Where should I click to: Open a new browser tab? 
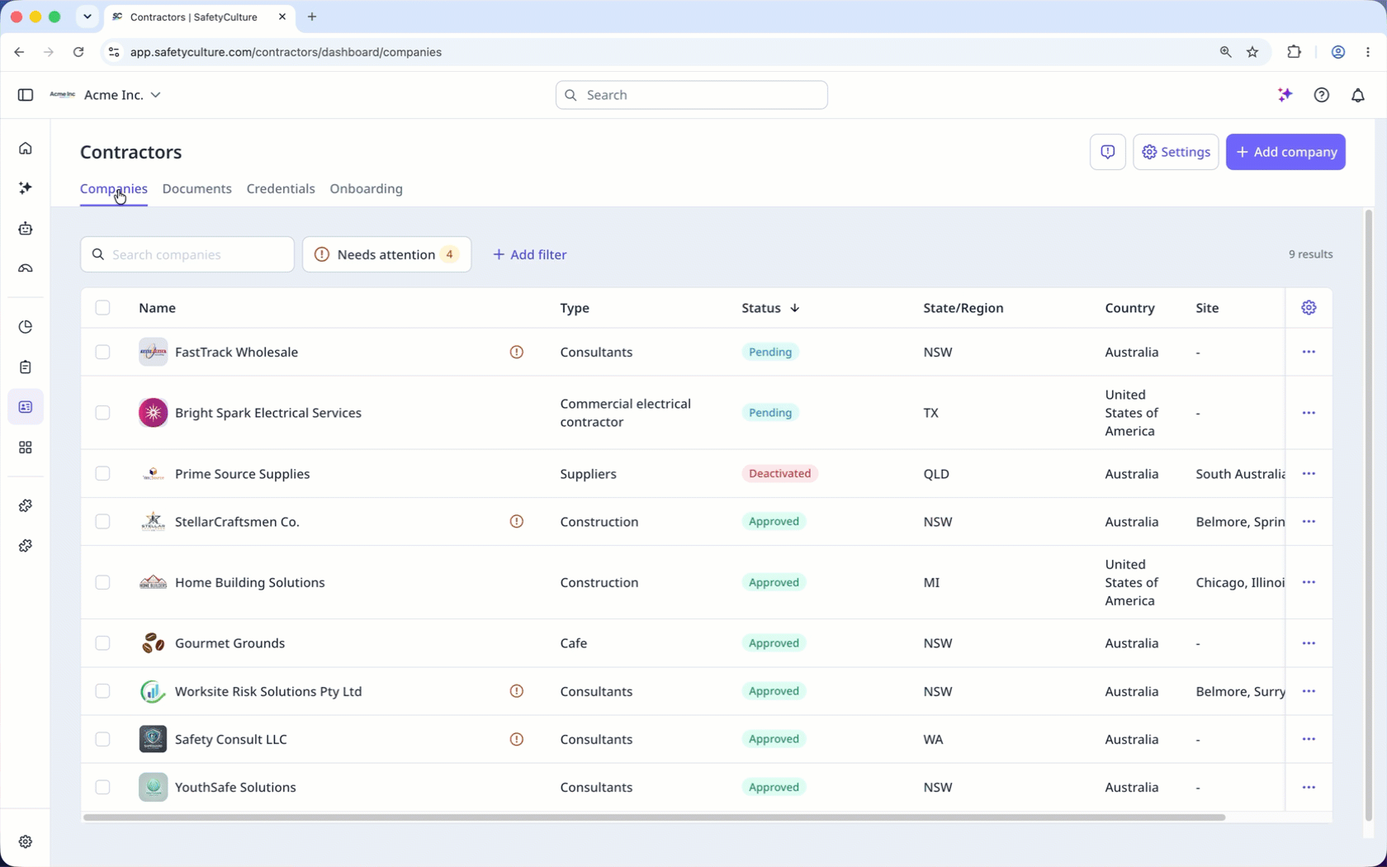click(x=312, y=17)
